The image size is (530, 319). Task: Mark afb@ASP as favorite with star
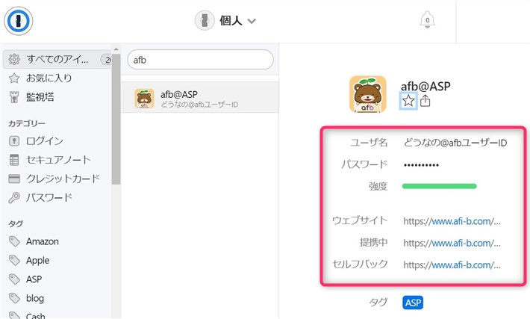pos(408,100)
